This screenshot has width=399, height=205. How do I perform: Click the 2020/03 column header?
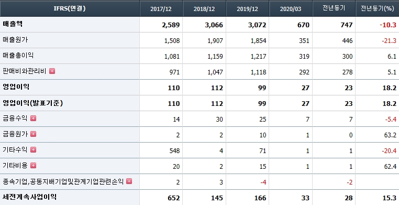[291, 9]
